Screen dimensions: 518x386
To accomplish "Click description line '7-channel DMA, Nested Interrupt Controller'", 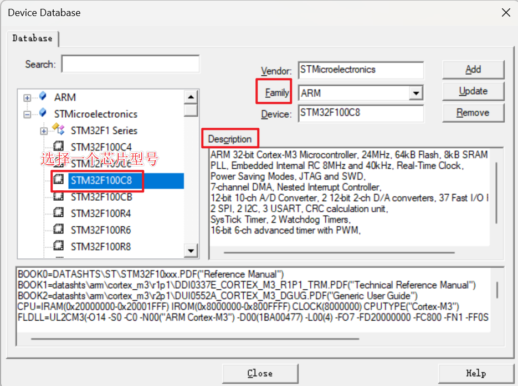I will point(296,187).
